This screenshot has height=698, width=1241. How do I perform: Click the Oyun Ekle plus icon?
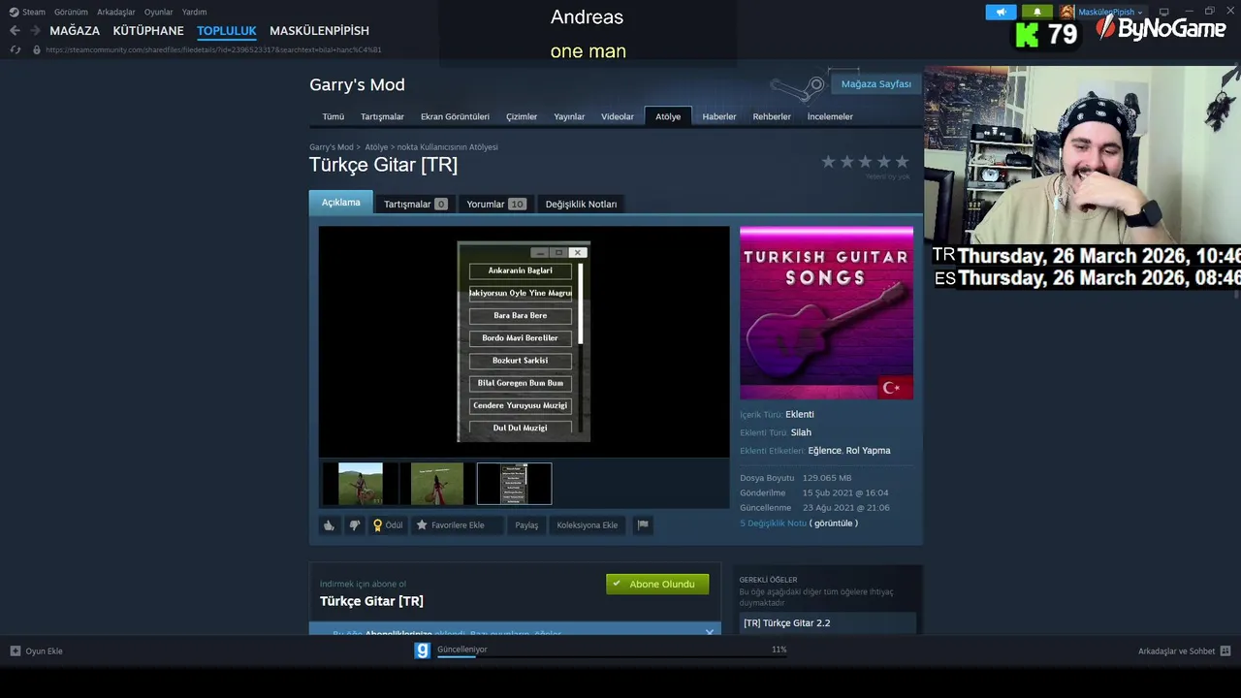tap(16, 651)
